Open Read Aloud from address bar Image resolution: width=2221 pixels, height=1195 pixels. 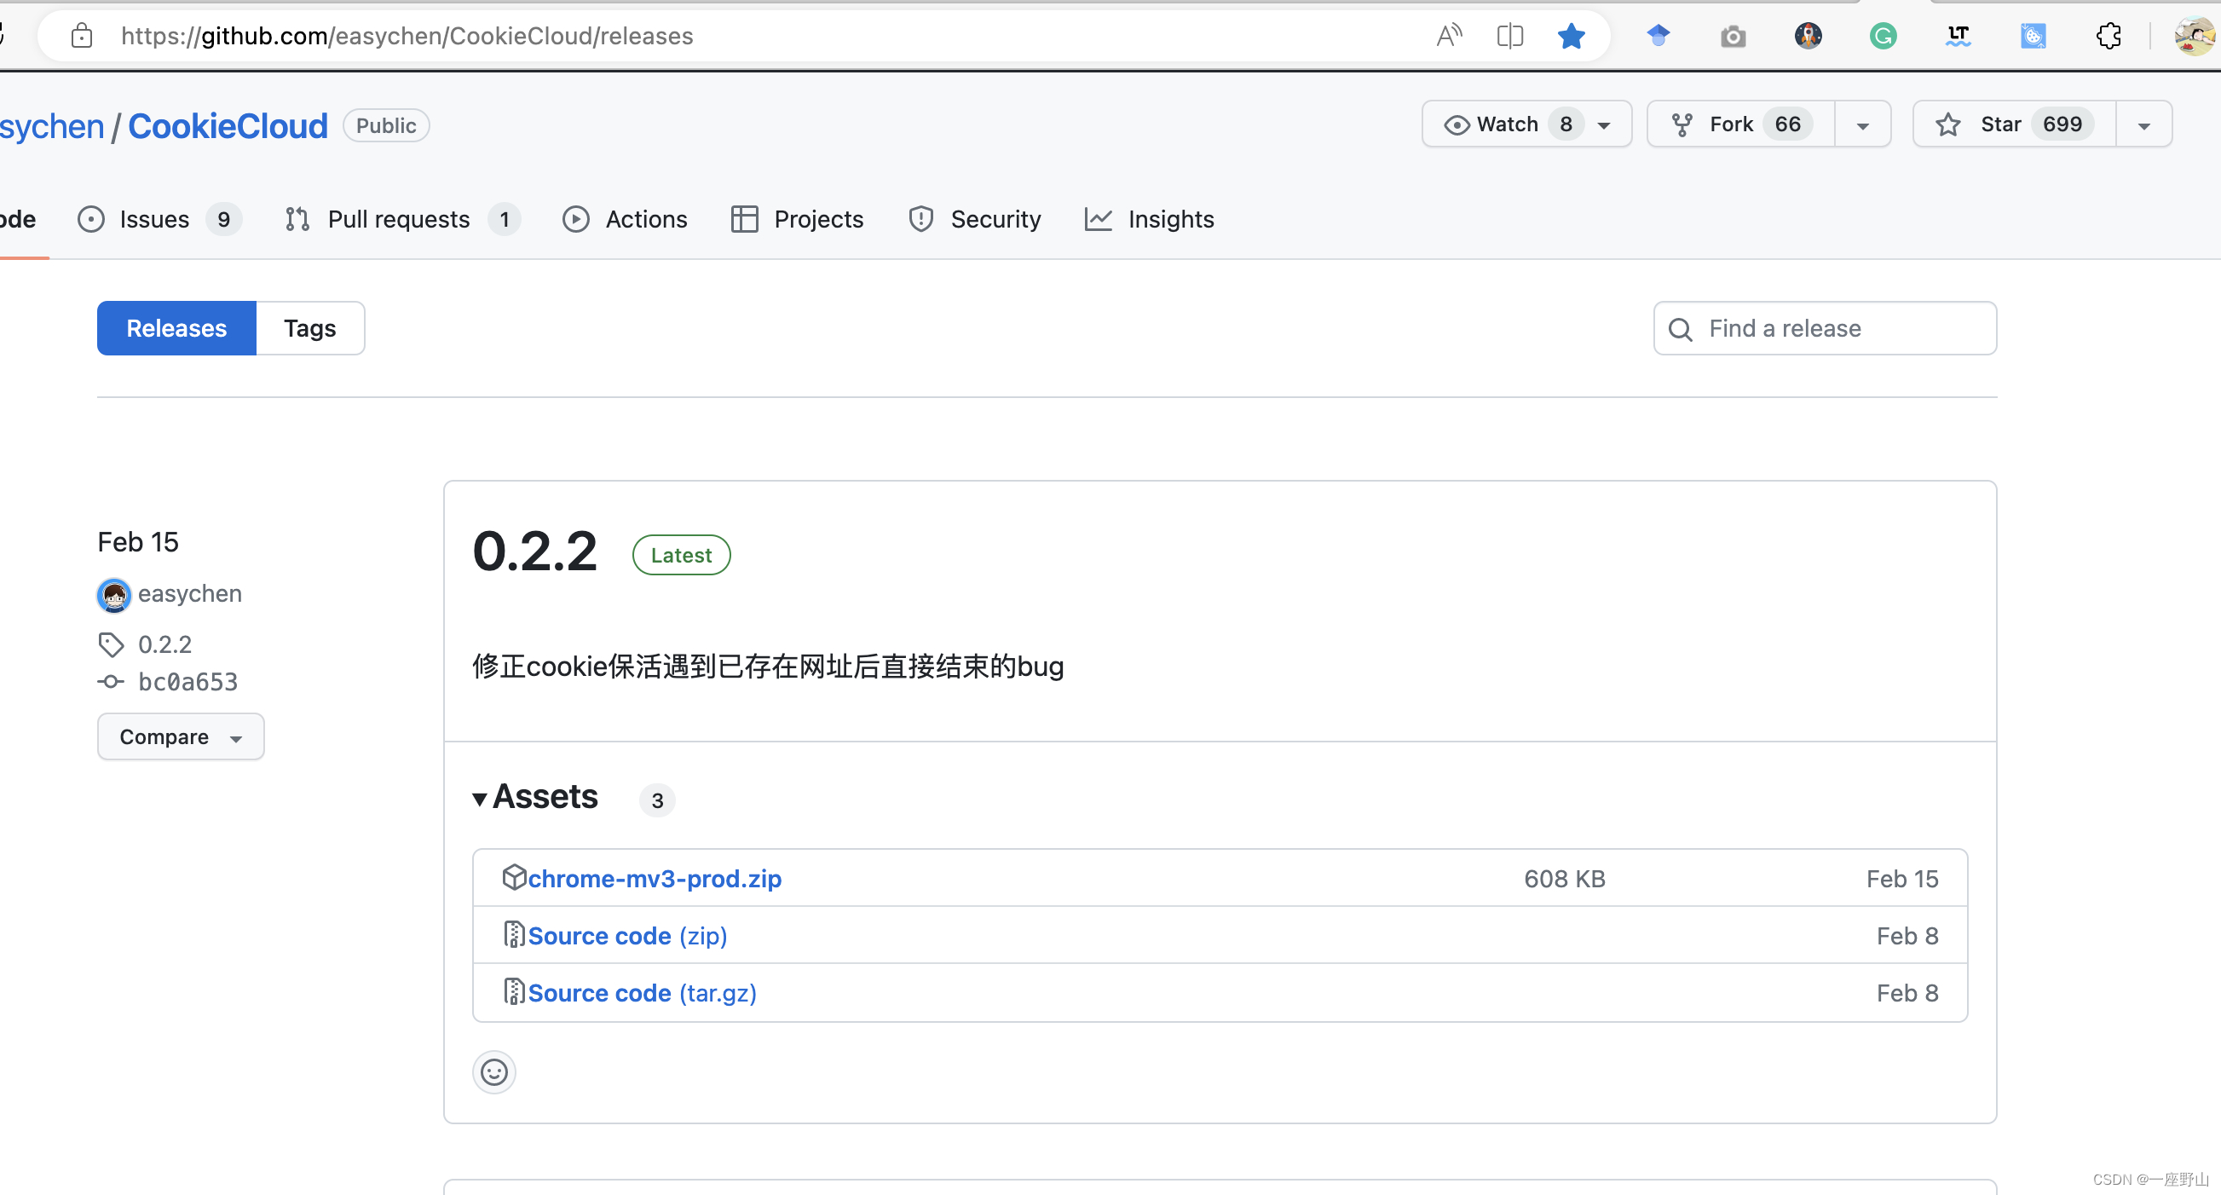(1450, 35)
